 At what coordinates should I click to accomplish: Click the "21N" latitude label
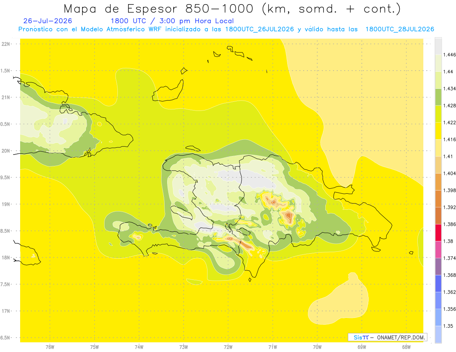[6, 97]
